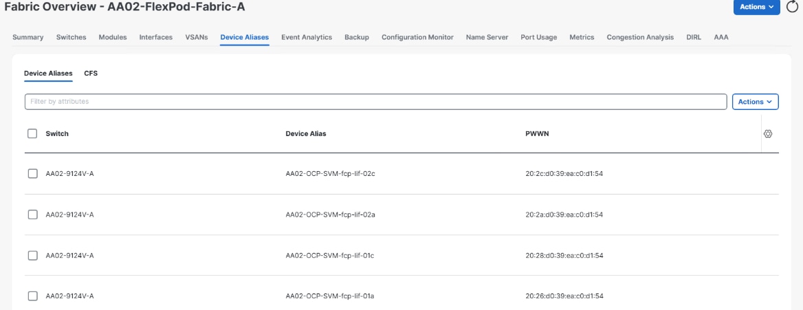Open the table Actions dropdown beside filter
Image resolution: width=803 pixels, height=310 pixels.
756,102
